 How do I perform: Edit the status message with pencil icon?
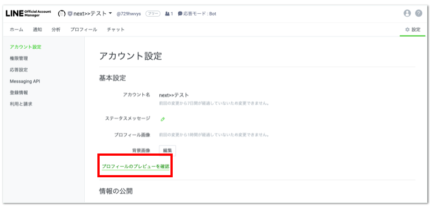coord(163,119)
